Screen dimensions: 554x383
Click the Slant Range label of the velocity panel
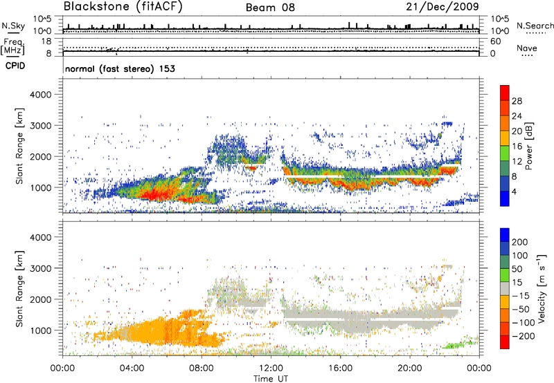(x=19, y=288)
